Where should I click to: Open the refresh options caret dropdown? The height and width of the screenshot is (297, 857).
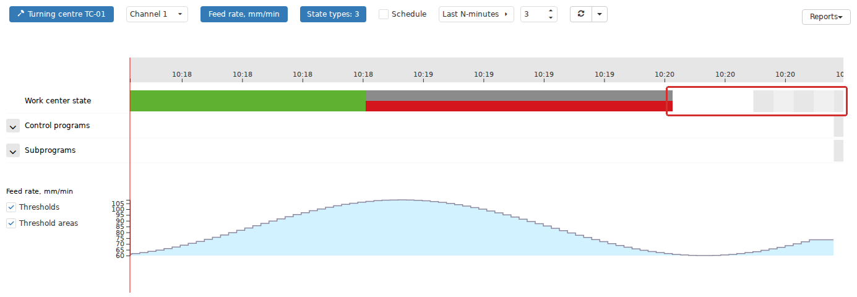[600, 14]
